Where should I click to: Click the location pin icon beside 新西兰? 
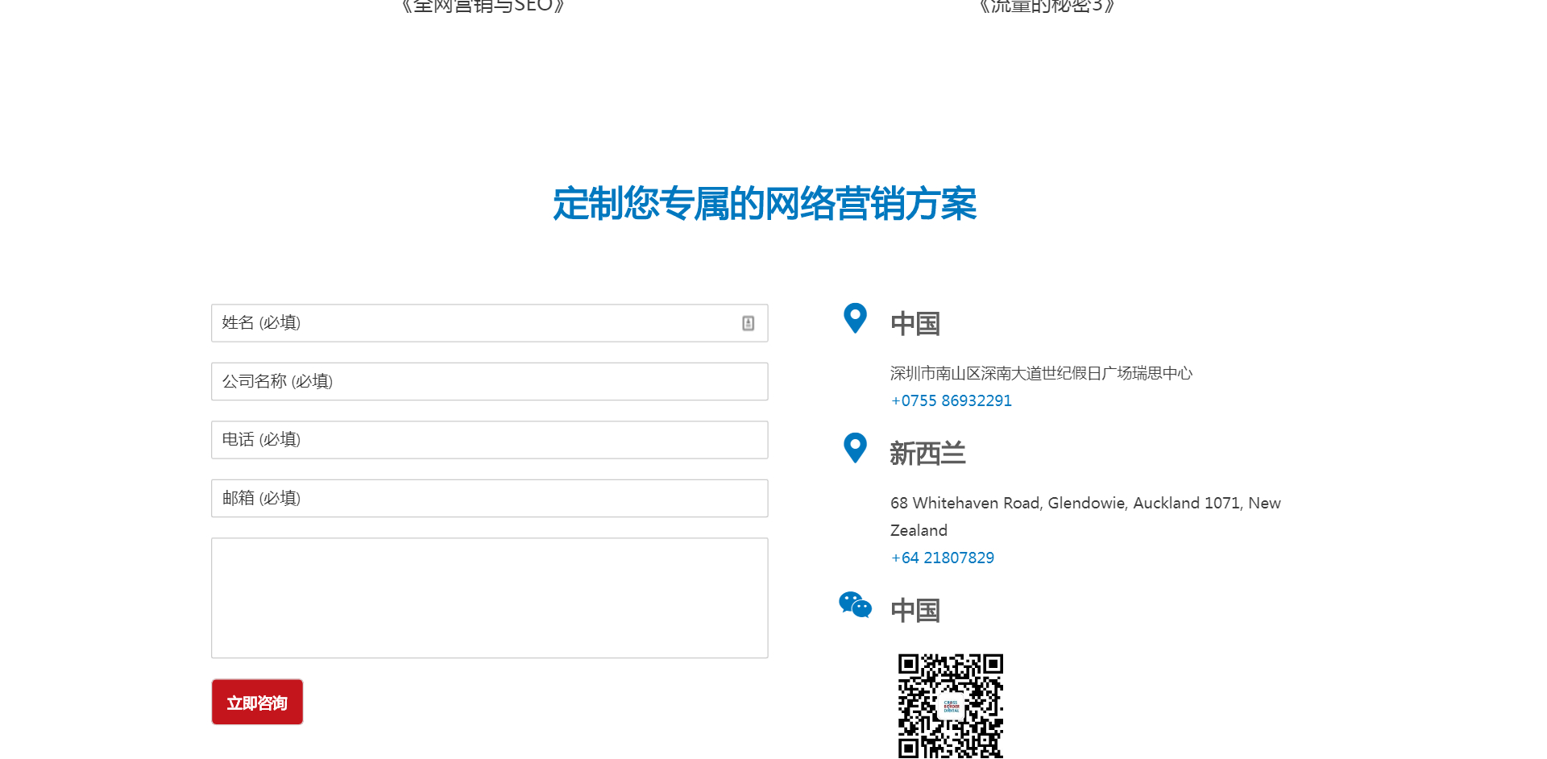point(855,448)
